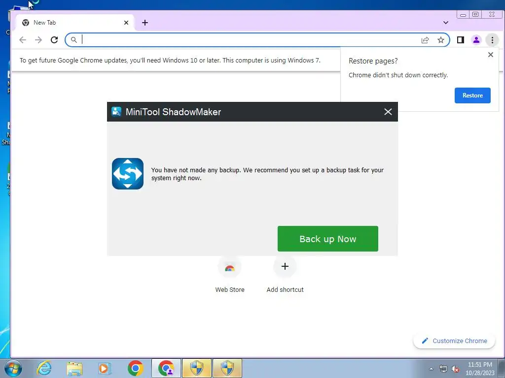505x378 pixels.
Task: Maximize the Chrome window
Action: (x=475, y=14)
